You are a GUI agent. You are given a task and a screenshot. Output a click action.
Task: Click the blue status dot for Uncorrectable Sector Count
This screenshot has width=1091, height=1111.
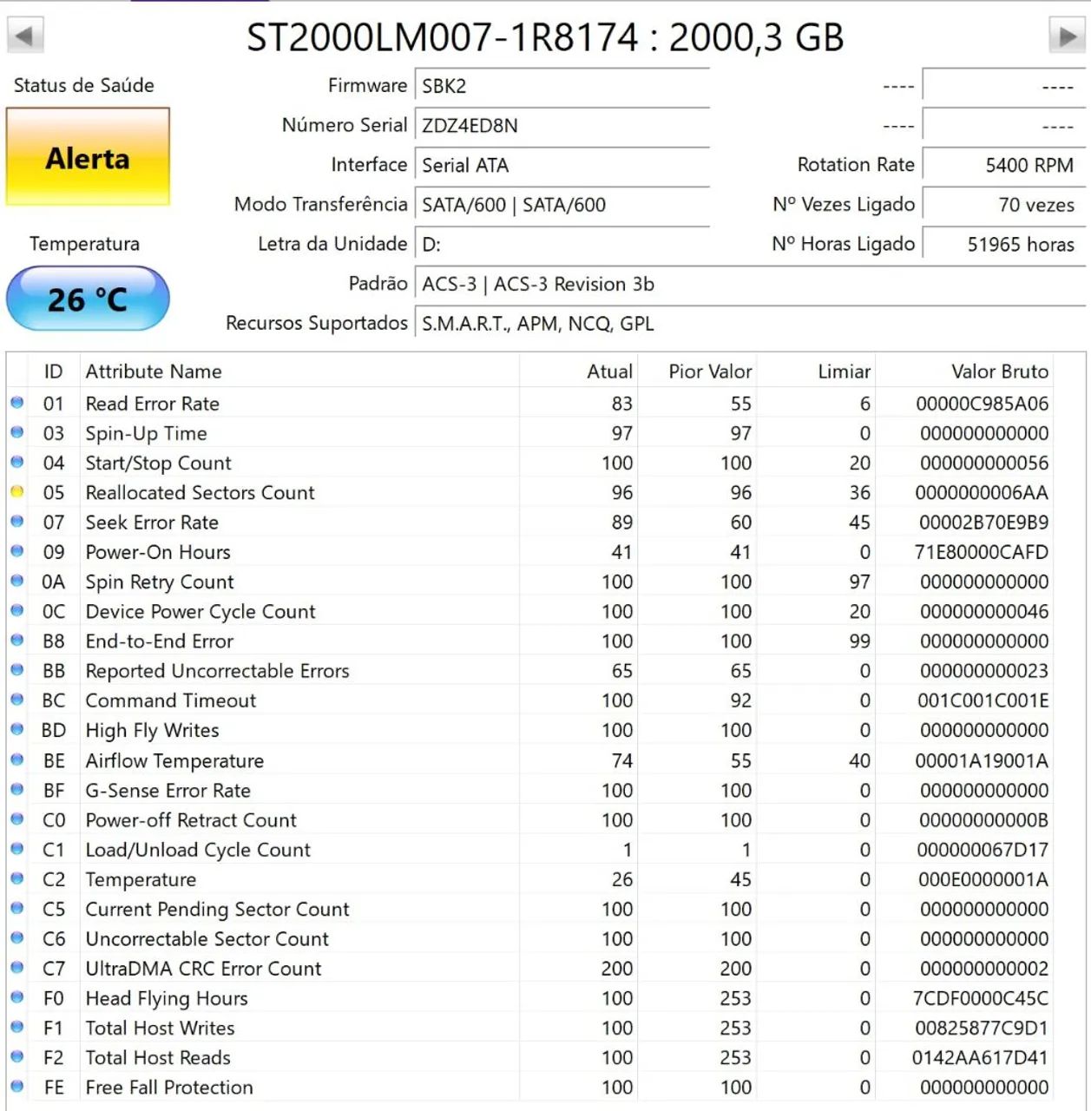[x=16, y=938]
